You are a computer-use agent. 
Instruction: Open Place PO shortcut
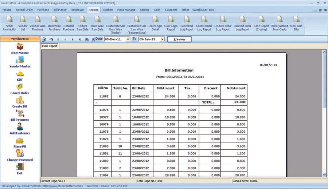point(20,143)
